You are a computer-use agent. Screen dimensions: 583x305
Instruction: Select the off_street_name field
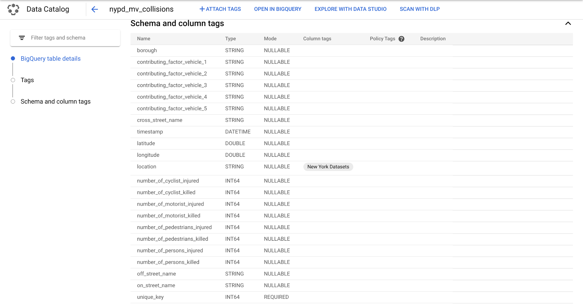(156, 274)
